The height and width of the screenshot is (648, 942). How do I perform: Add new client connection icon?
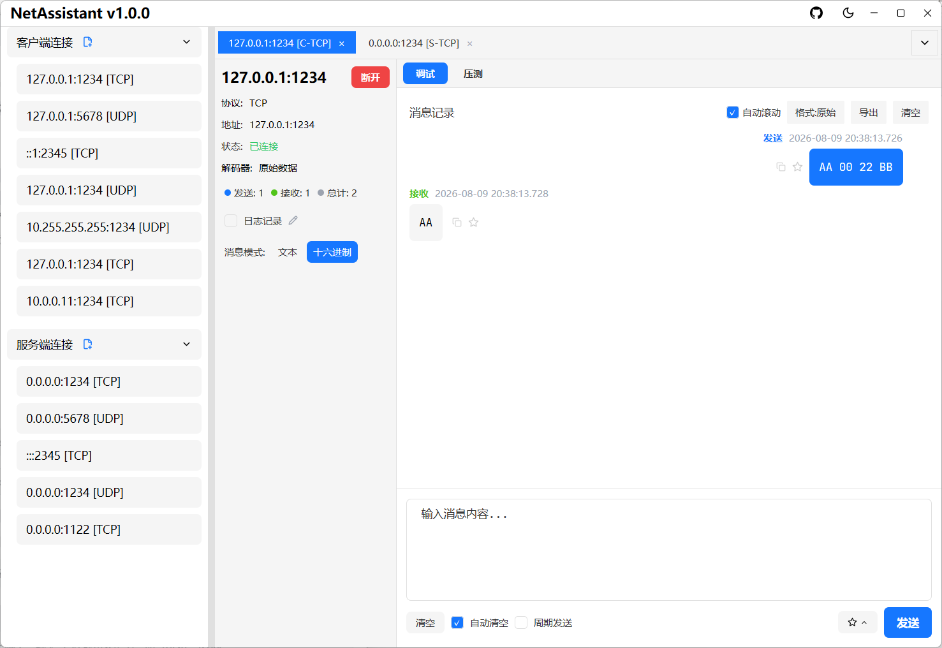(x=88, y=42)
